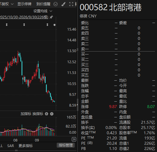Image resolution: width=157 pixels, height=152 pixels.
Task: Toggle 显示停牌 option
Action: coord(24,4)
